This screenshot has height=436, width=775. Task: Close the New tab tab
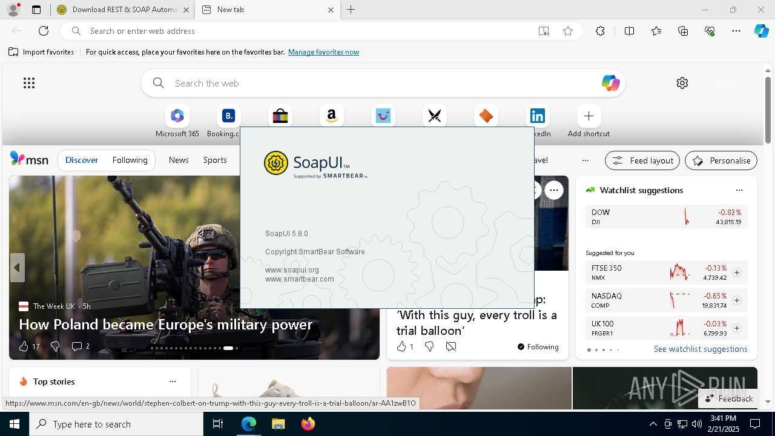[x=331, y=10]
